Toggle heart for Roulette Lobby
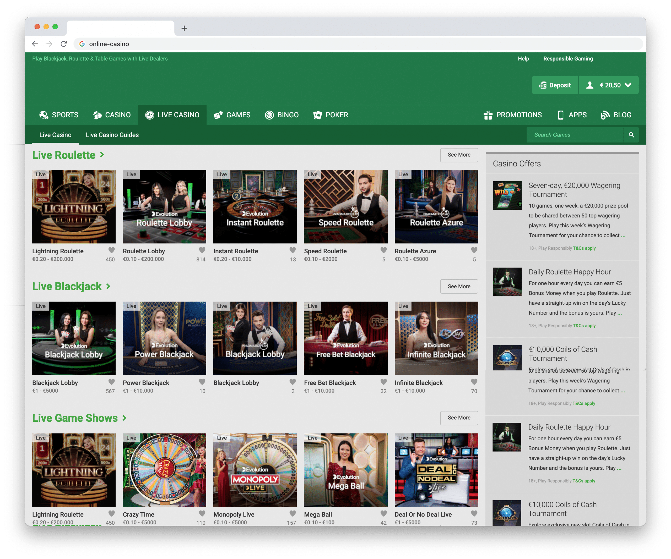671x559 pixels. coord(202,250)
